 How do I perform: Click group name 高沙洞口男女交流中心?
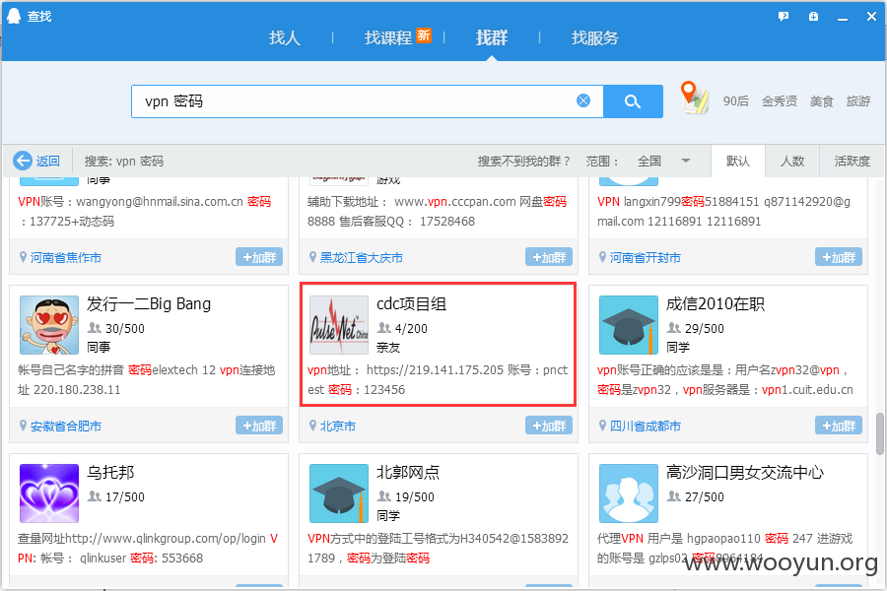coord(744,472)
